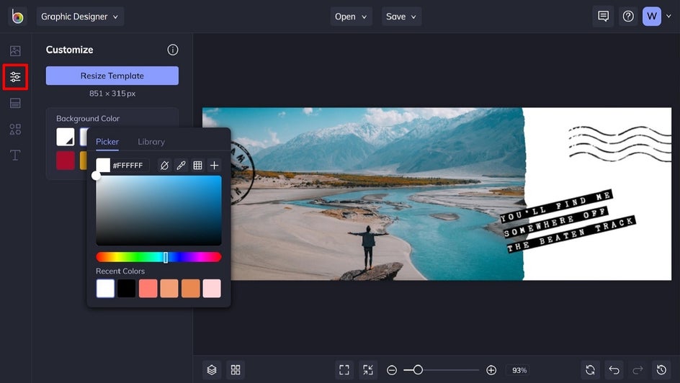
Task: Choose the light orange recent color swatch
Action: tap(169, 289)
